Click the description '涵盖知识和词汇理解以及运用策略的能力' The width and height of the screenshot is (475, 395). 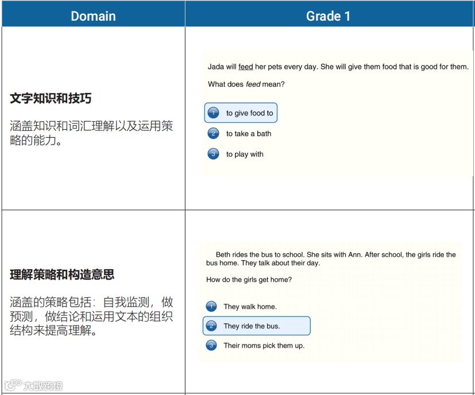pos(91,133)
